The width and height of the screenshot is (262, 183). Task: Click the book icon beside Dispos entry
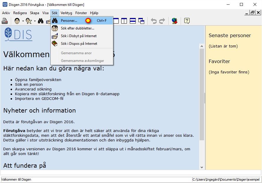55,44
